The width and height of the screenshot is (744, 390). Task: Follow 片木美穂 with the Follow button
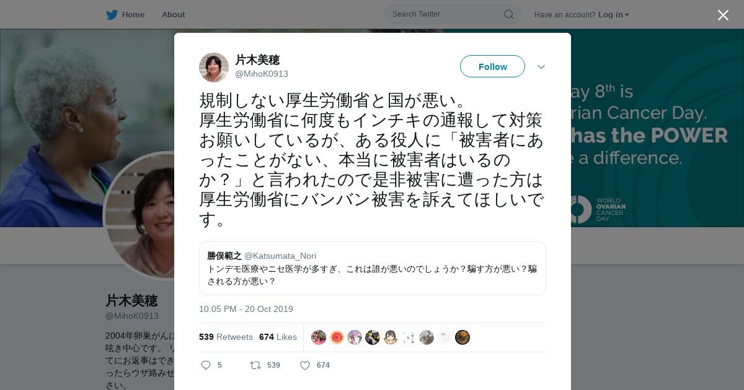(x=492, y=66)
